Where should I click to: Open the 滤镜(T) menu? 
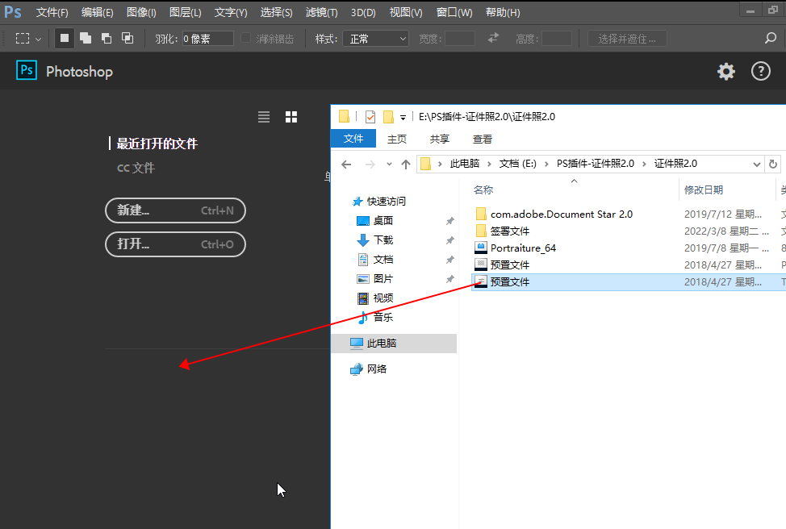pyautogui.click(x=322, y=13)
